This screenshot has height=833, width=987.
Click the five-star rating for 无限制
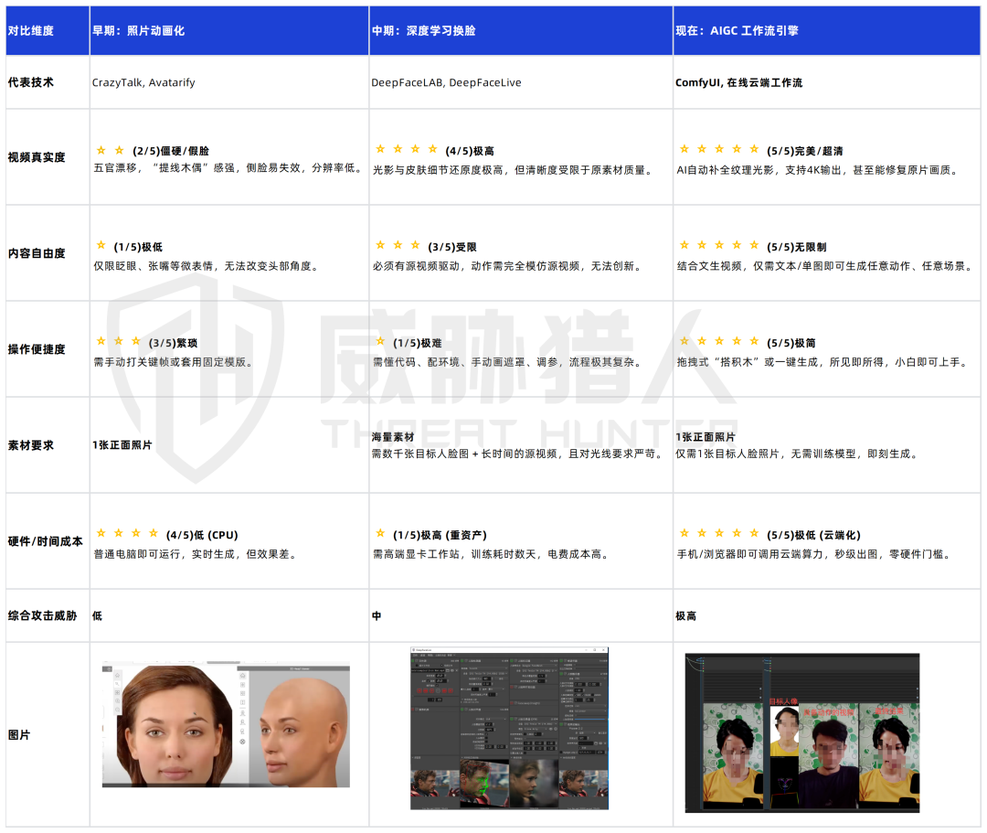[718, 246]
